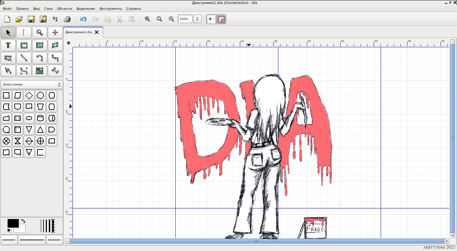This screenshot has height=251, width=457.
Task: Reset to default colors small icon
Action: coord(9,231)
